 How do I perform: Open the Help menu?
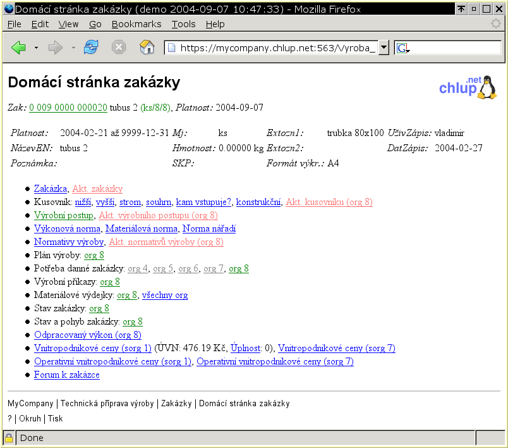point(215,24)
